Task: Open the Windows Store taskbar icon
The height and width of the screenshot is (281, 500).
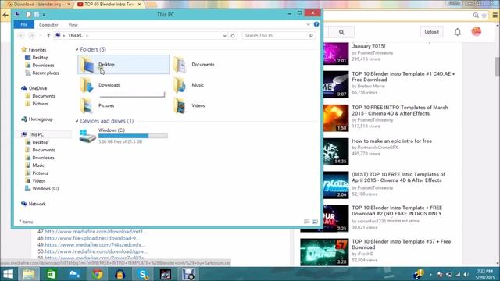Action: click(x=52, y=274)
